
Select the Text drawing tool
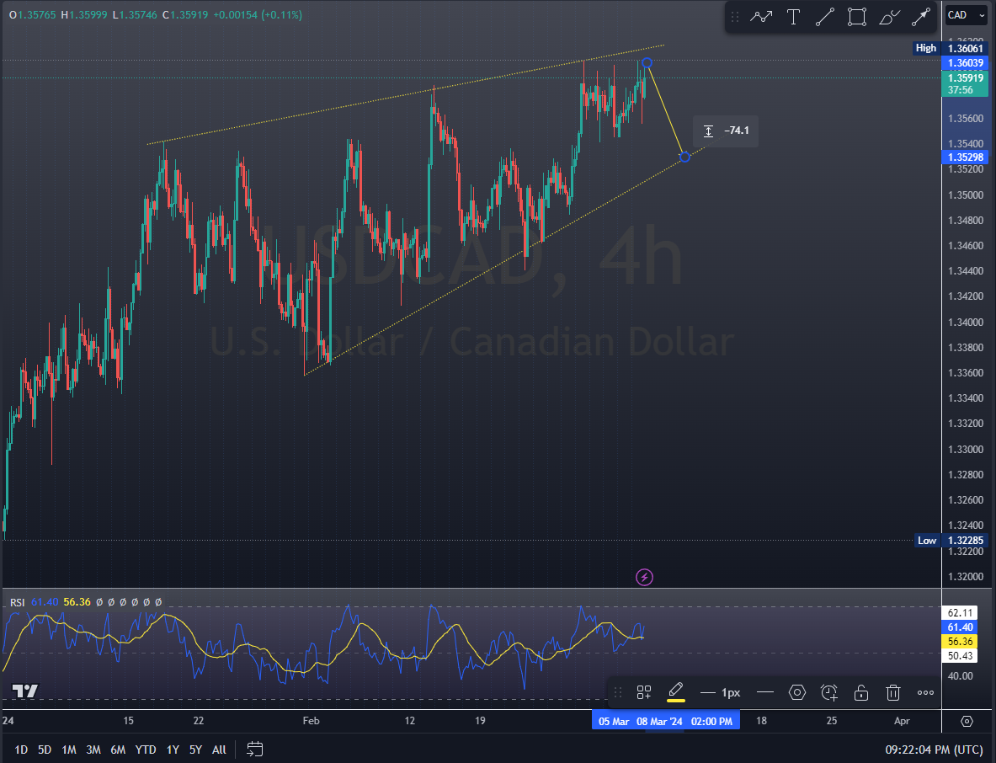pos(793,17)
